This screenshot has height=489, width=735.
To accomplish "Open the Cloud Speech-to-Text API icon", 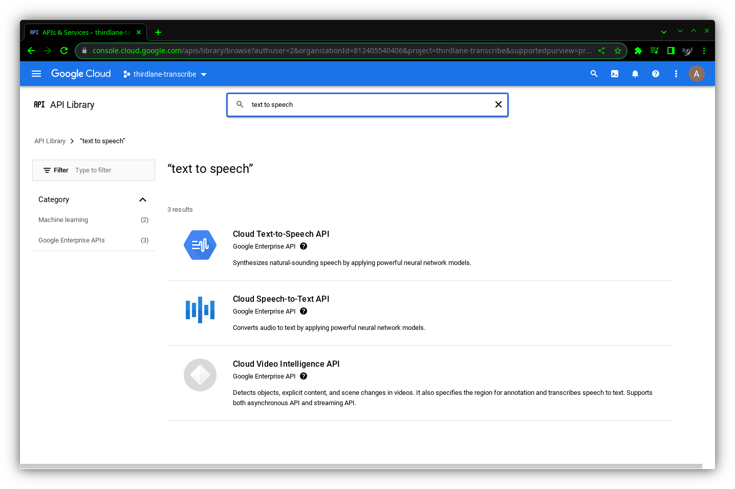I will pyautogui.click(x=200, y=310).
